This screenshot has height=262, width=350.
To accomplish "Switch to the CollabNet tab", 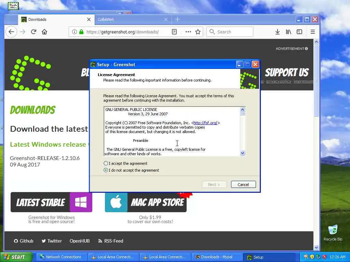I will pos(133,19).
